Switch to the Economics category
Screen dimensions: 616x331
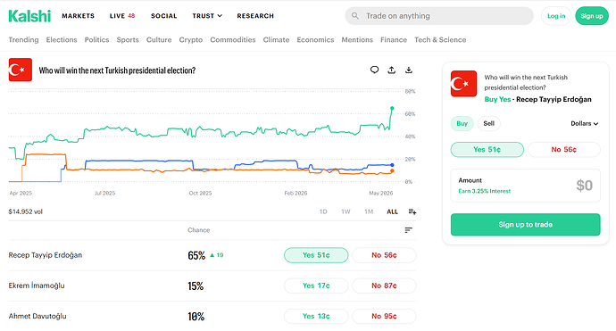[315, 39]
